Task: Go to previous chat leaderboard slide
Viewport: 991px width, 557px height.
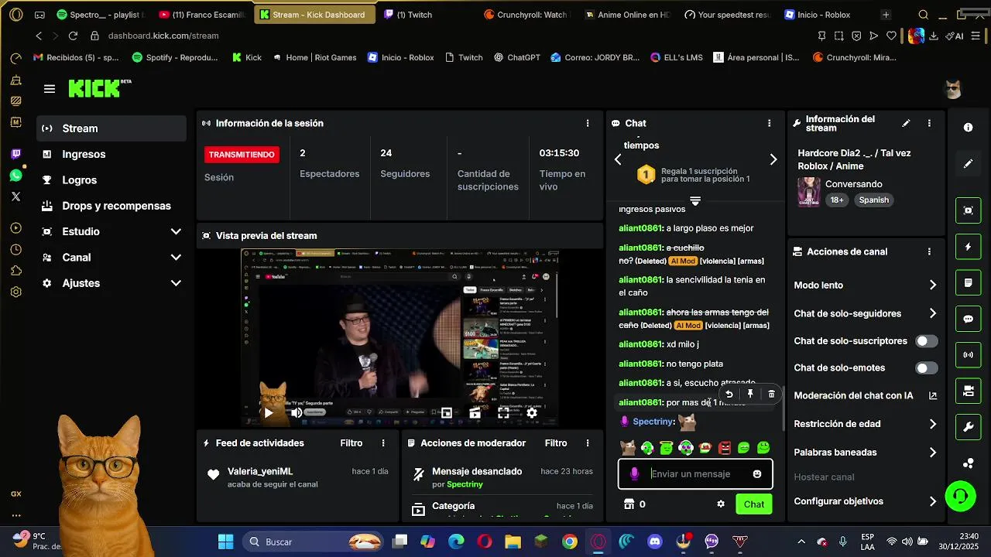Action: click(618, 159)
